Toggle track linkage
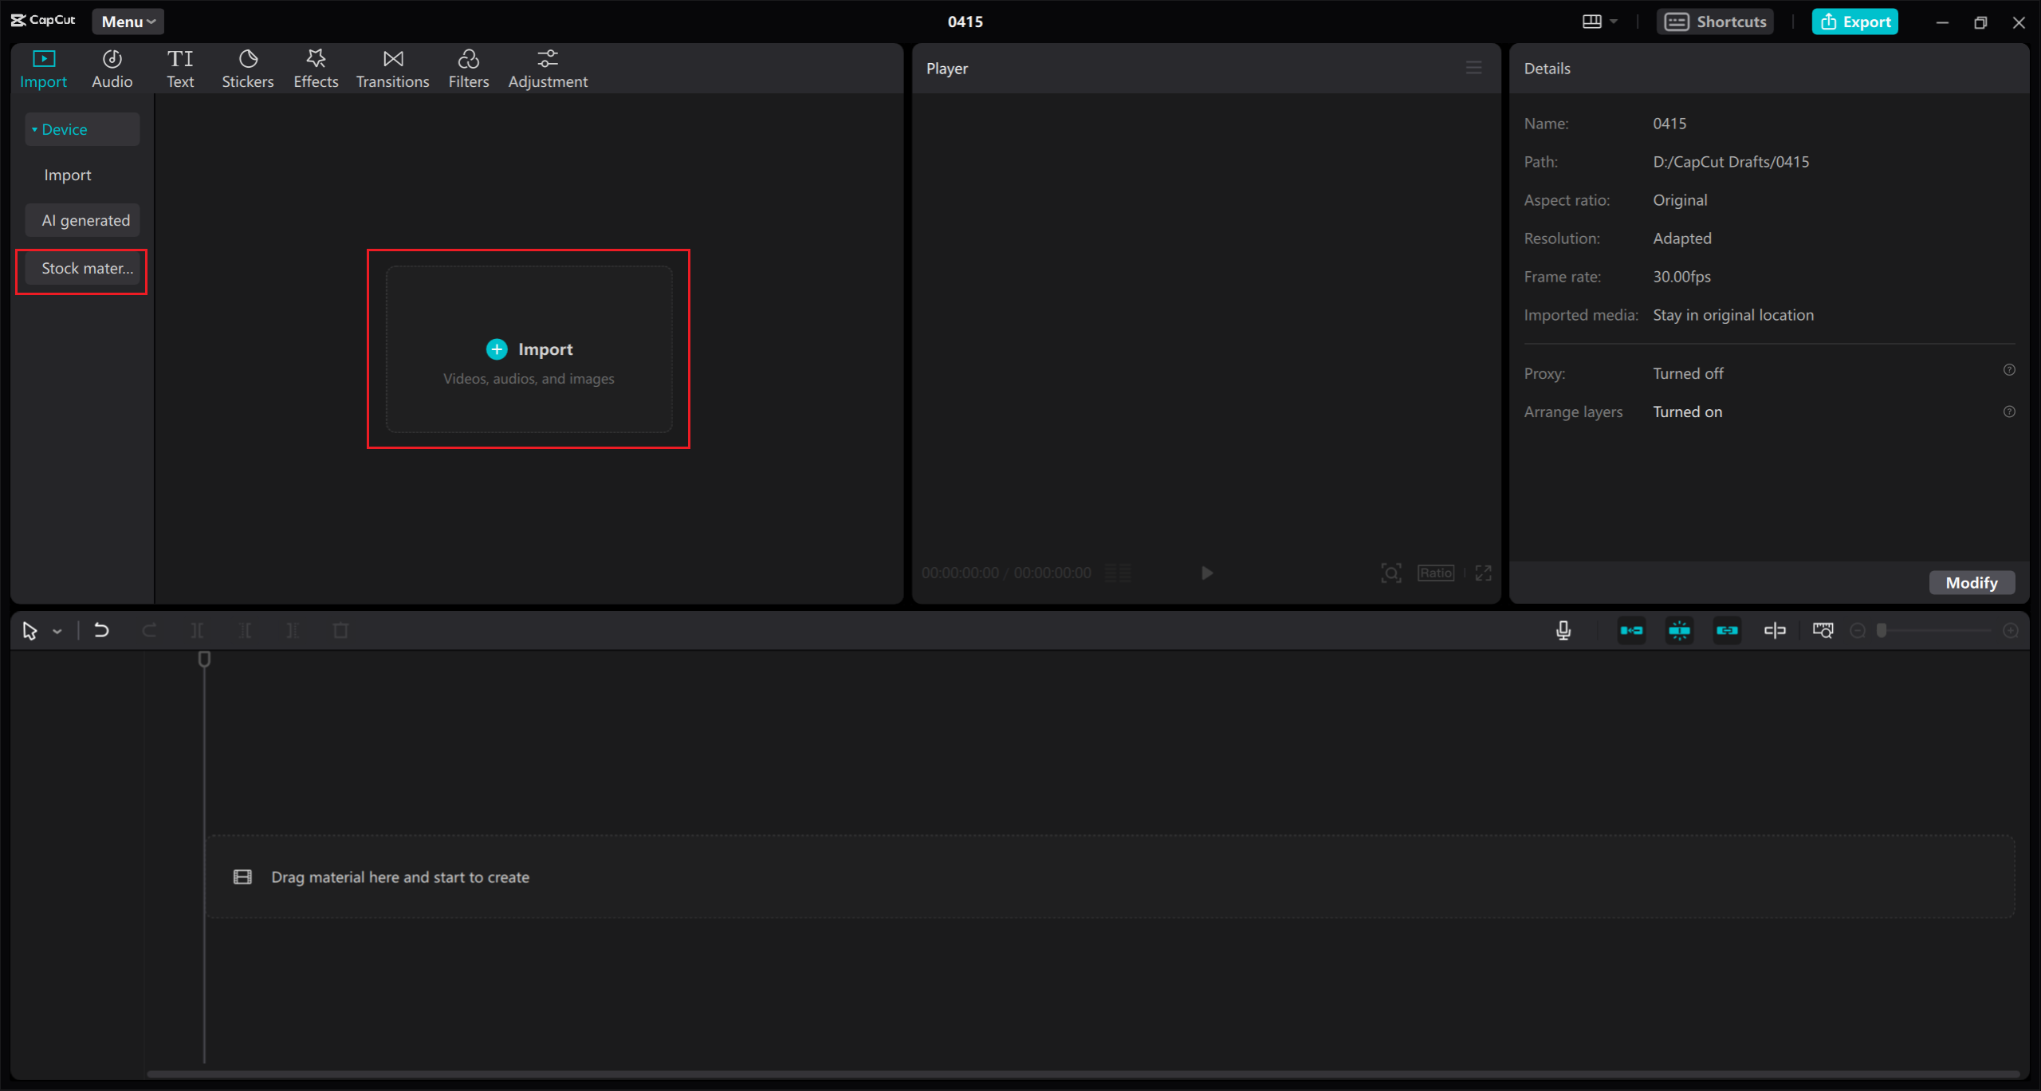The image size is (2041, 1091). click(x=1727, y=630)
